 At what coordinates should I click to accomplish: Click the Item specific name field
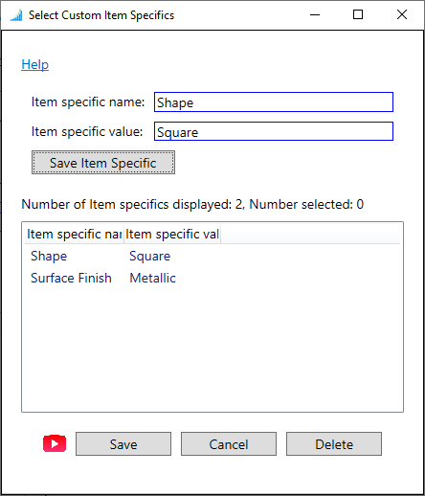pos(274,102)
